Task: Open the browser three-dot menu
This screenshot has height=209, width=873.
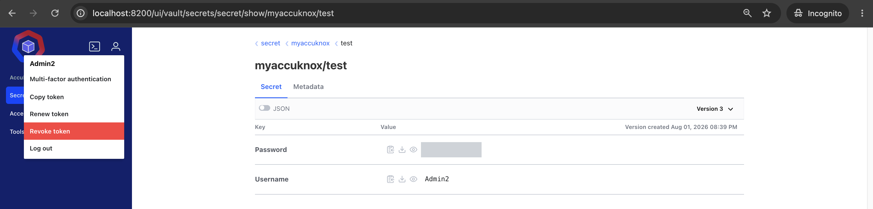Action: tap(862, 13)
